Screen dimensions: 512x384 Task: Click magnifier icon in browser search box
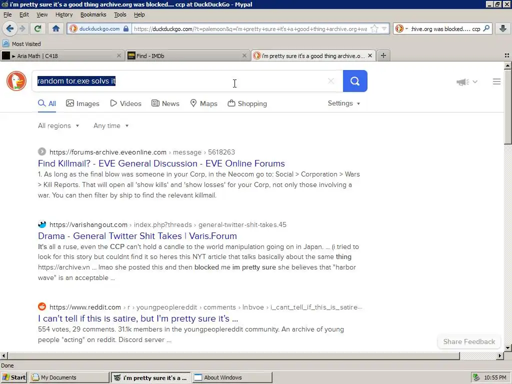click(486, 28)
